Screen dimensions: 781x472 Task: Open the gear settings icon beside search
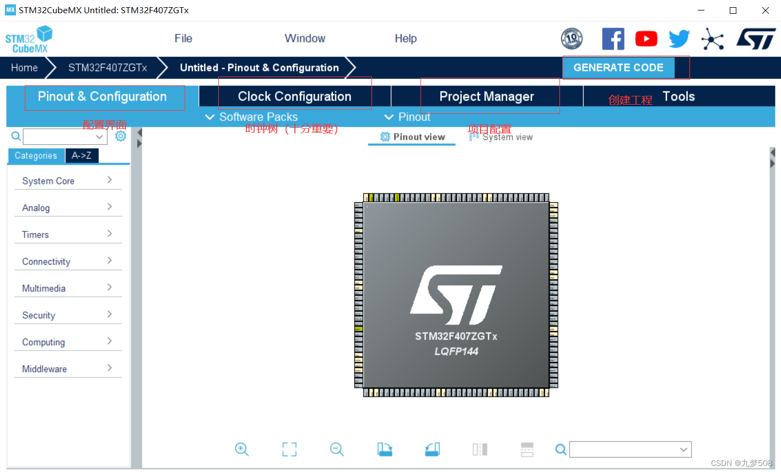coord(121,136)
